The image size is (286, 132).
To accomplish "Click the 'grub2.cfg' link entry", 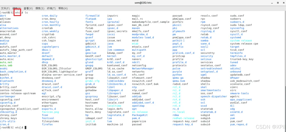I will 92,81.
